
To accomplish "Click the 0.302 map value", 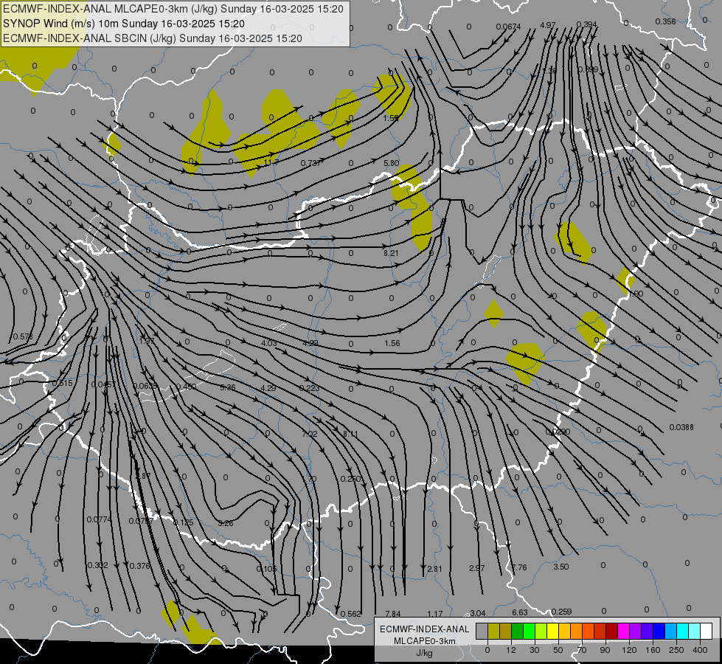I will point(97,565).
